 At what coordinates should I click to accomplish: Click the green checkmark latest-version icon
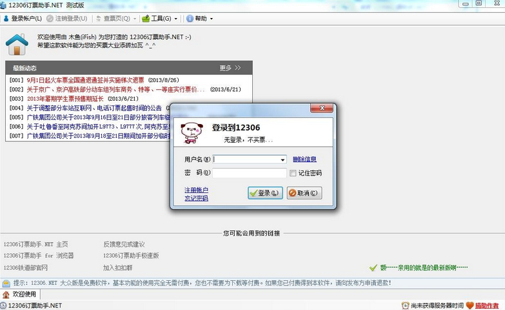[x=373, y=268]
